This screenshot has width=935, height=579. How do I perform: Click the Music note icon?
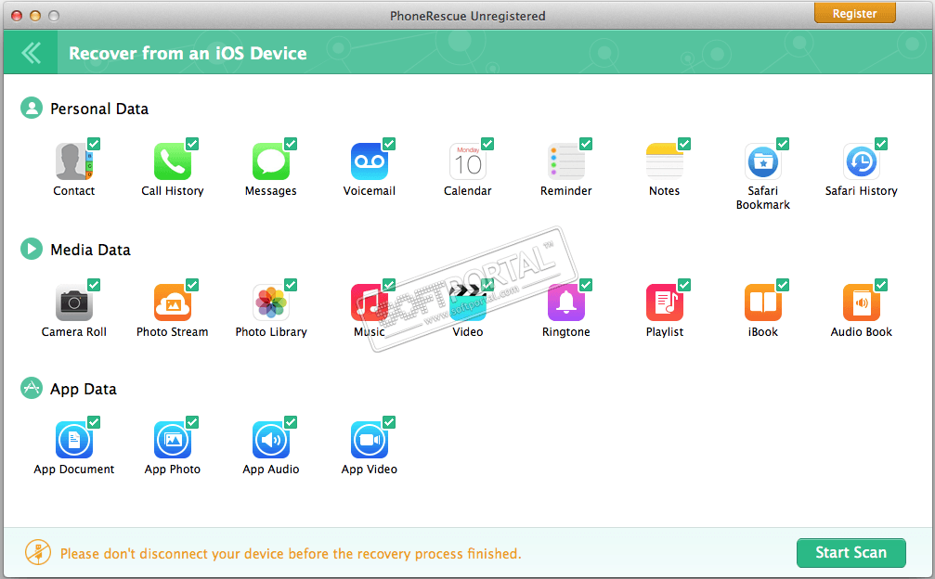(370, 302)
